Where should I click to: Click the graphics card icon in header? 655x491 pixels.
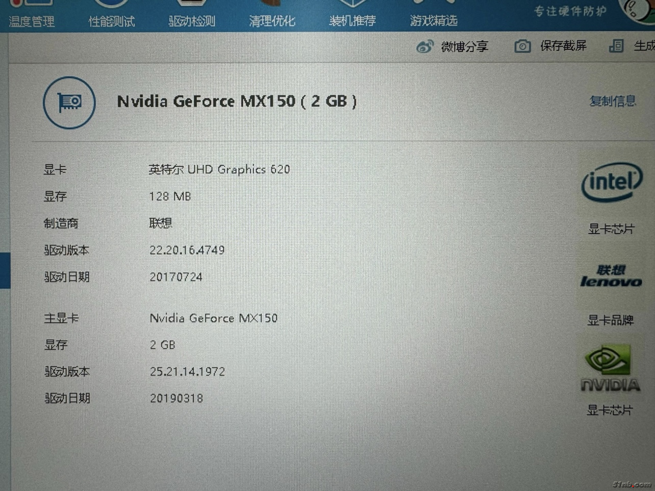tap(69, 102)
